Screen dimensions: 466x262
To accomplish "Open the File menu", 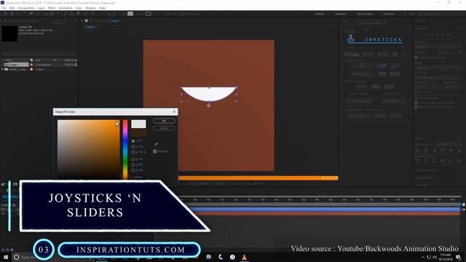I will (x=4, y=8).
